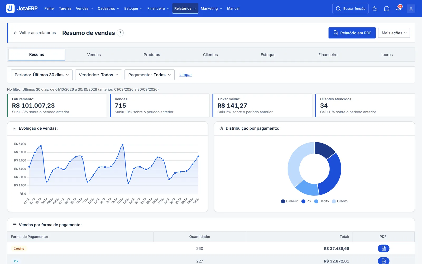Expand the Marketing menu
Viewport: 422px width, 264px height.
pos(211,8)
